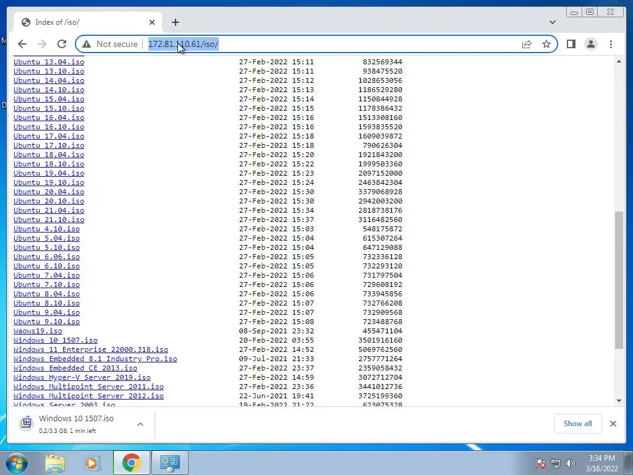Click the address bar URL
The image size is (633, 475).
point(183,44)
